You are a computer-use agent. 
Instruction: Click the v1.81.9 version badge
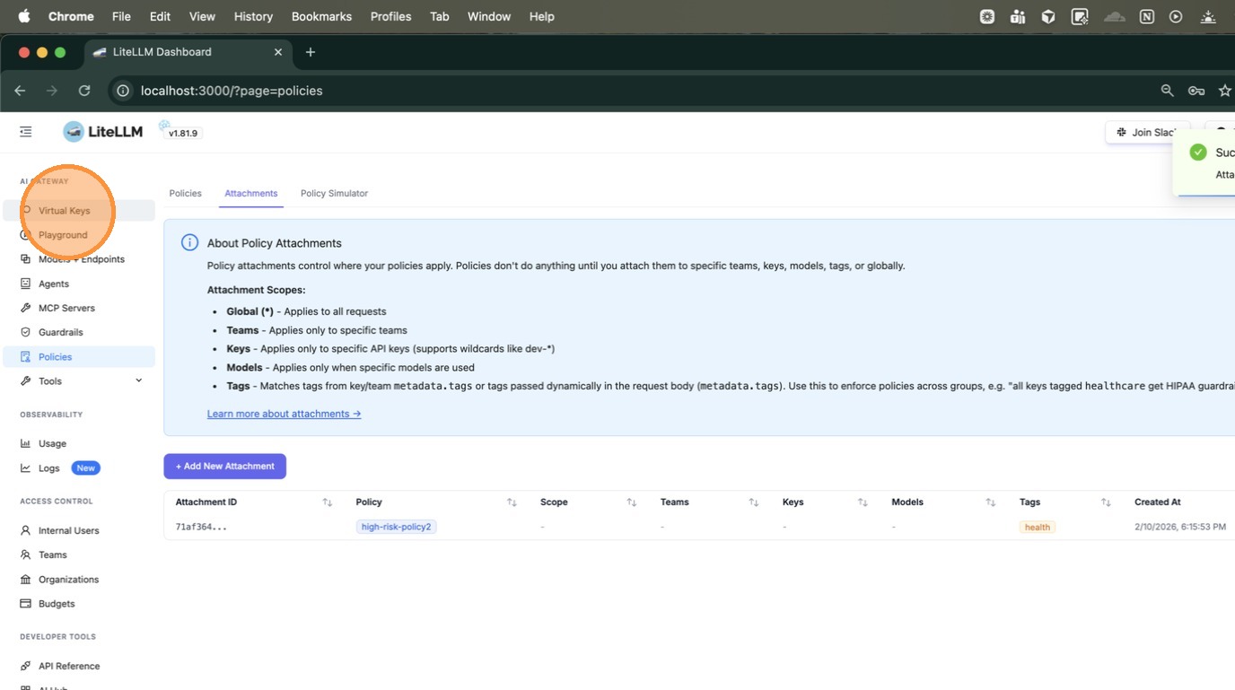183,133
